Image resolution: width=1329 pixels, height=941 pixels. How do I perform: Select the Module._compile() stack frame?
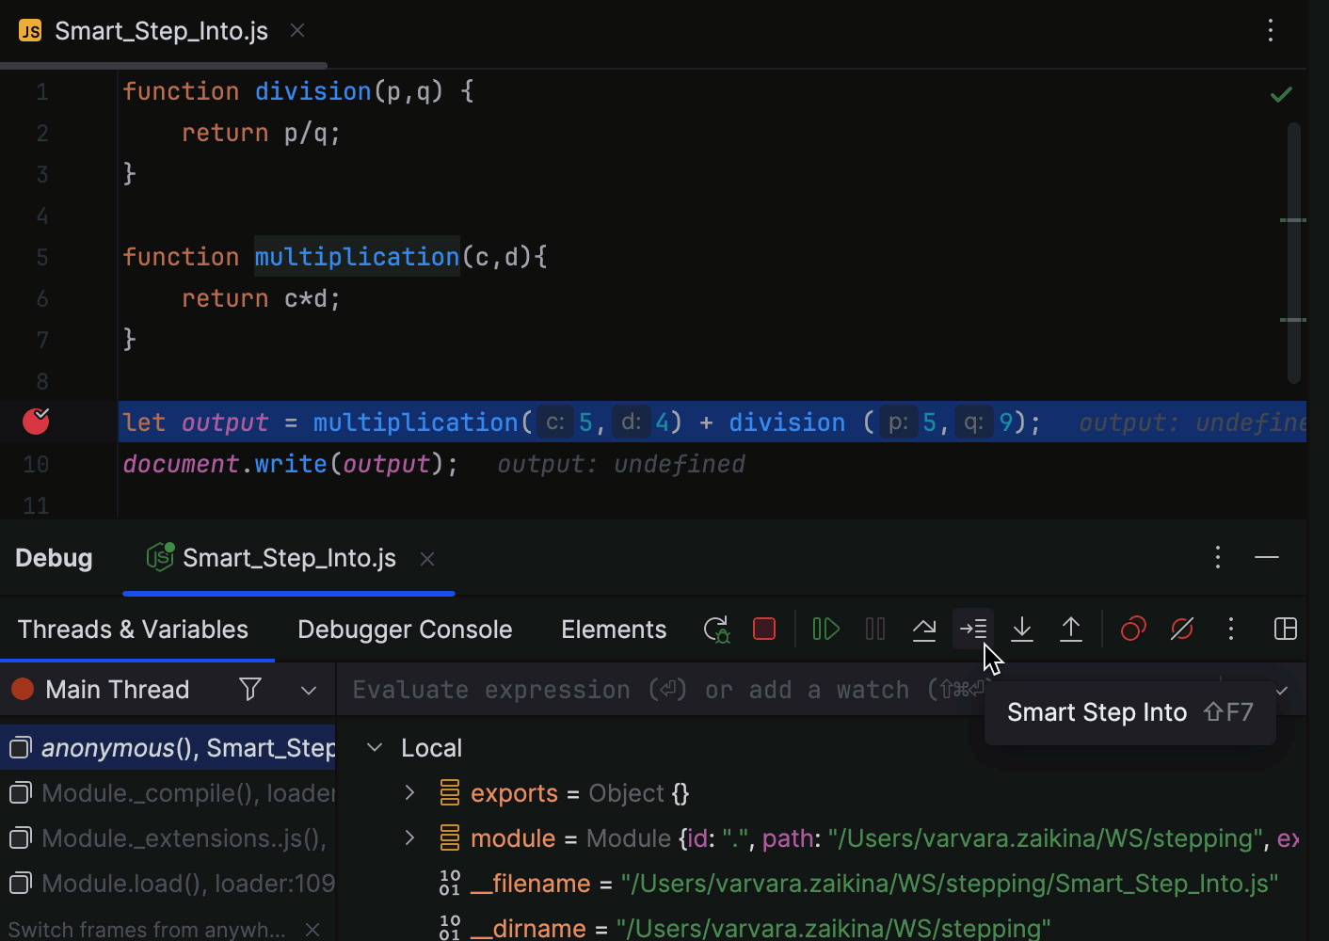pos(179,793)
